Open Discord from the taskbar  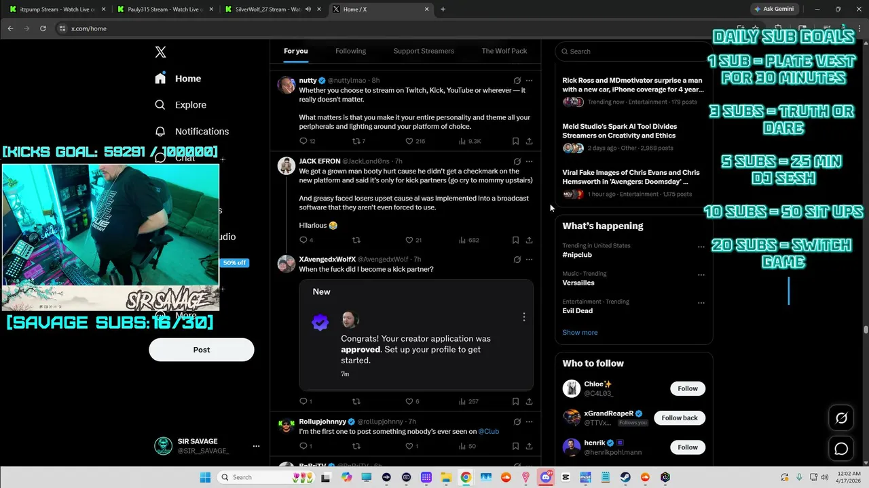click(546, 477)
